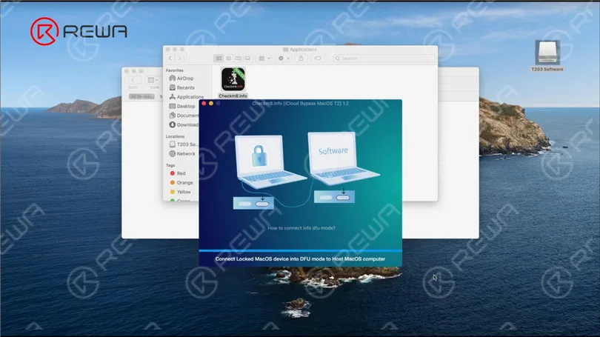Open the Checkm8.info app icon in Applications

pos(233,79)
